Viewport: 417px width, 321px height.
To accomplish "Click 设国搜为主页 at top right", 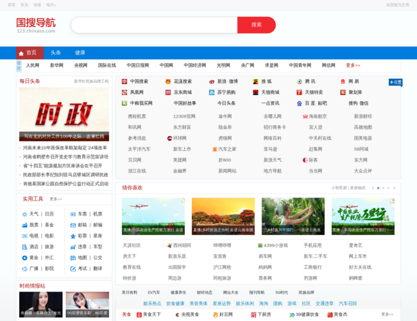I will click(x=398, y=4).
